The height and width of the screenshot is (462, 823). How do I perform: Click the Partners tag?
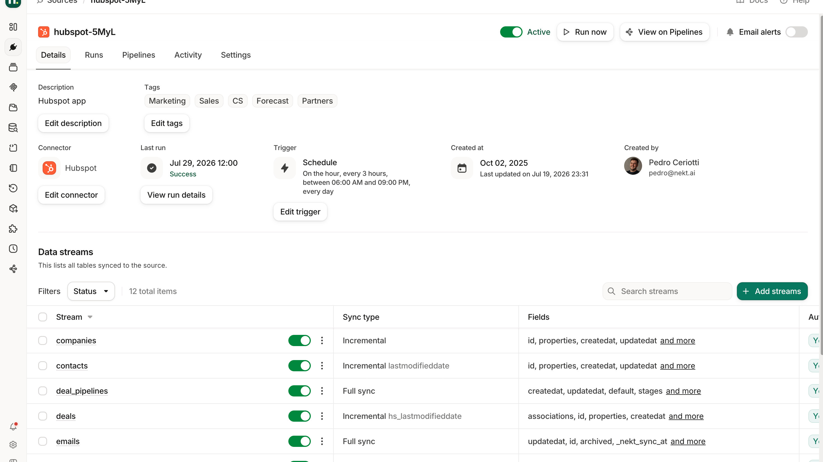tap(317, 101)
